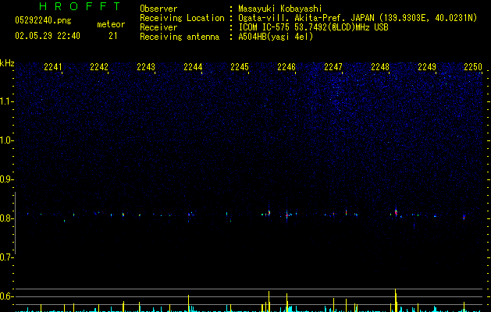Click the Receiving Location label
The image size is (491, 312).
pos(182,18)
